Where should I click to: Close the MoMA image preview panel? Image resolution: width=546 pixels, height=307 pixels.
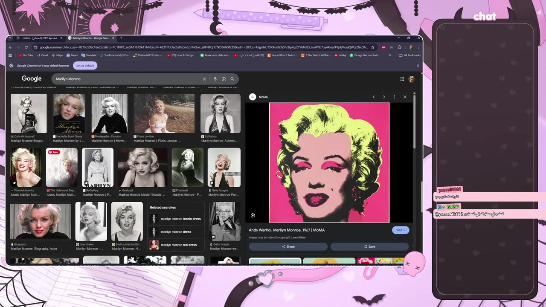[x=405, y=97]
